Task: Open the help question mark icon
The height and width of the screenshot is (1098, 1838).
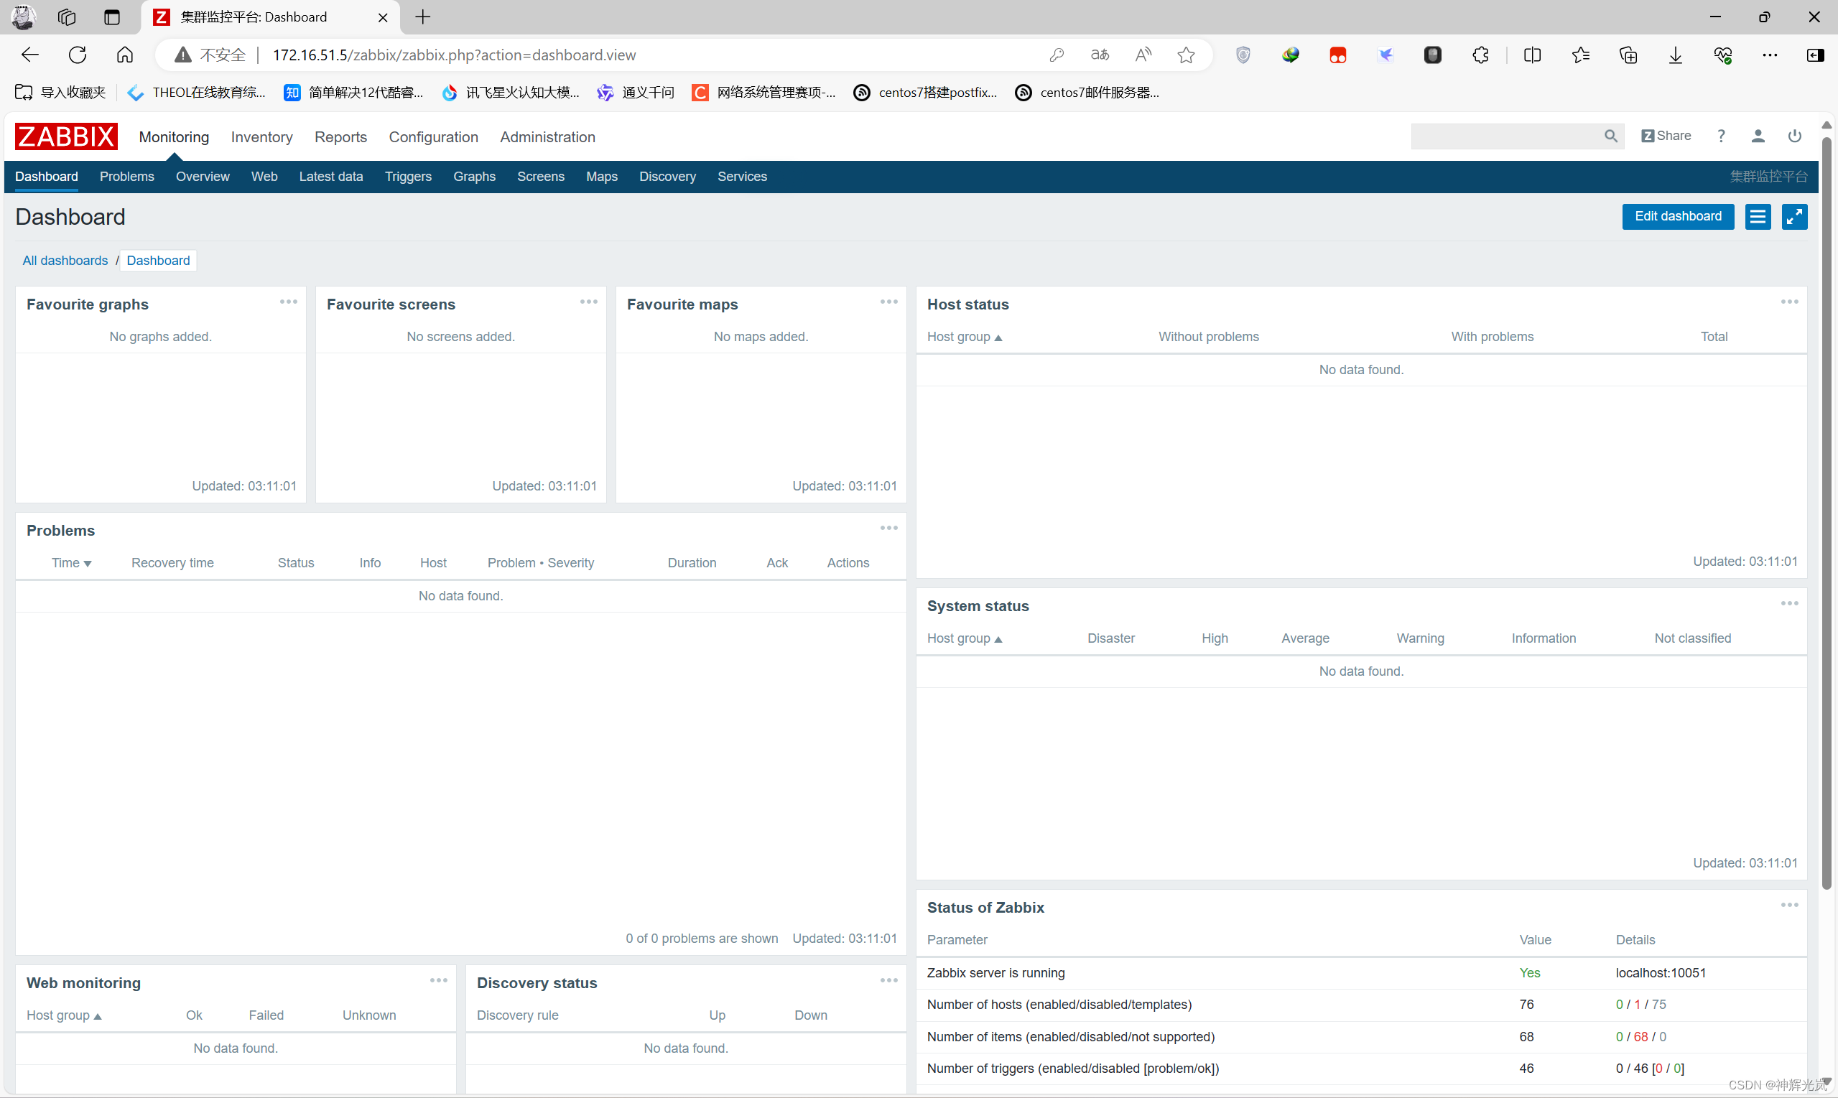Action: pos(1720,136)
